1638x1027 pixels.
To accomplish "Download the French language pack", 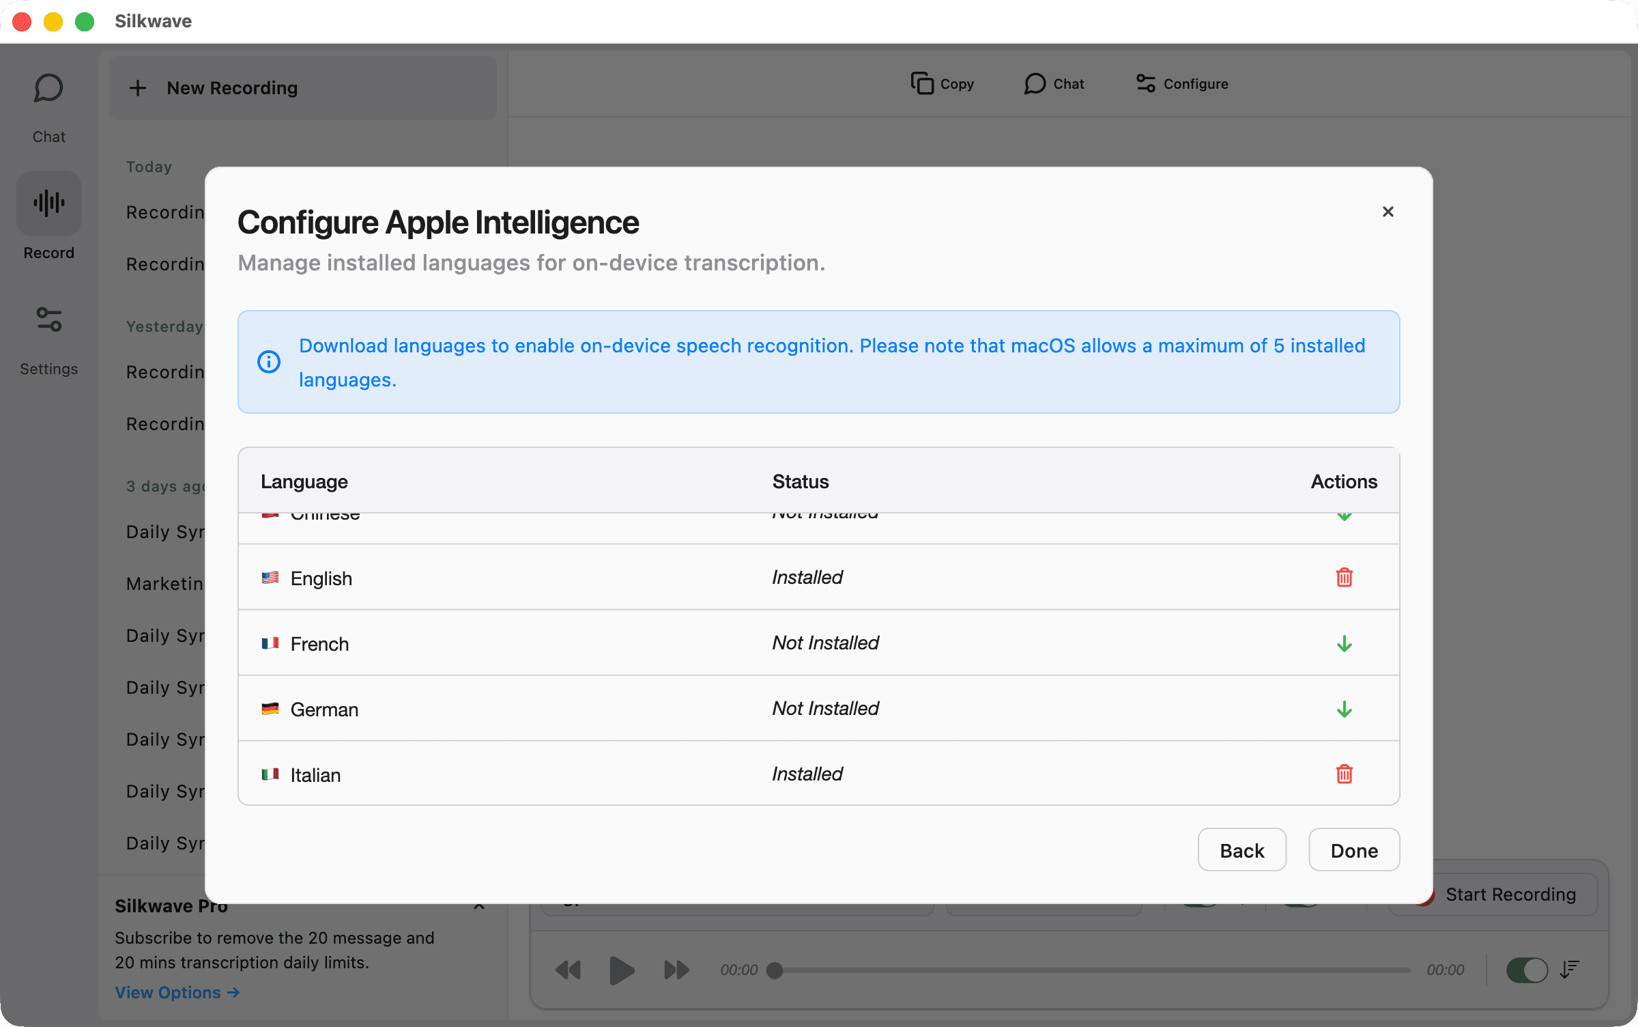I will [1344, 643].
